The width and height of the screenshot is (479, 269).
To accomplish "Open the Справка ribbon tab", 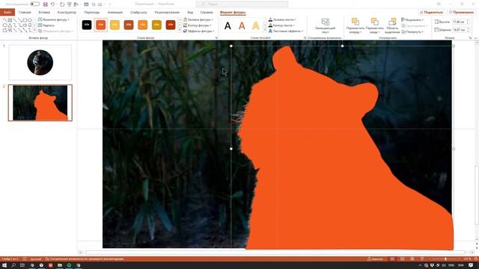I will pos(207,13).
